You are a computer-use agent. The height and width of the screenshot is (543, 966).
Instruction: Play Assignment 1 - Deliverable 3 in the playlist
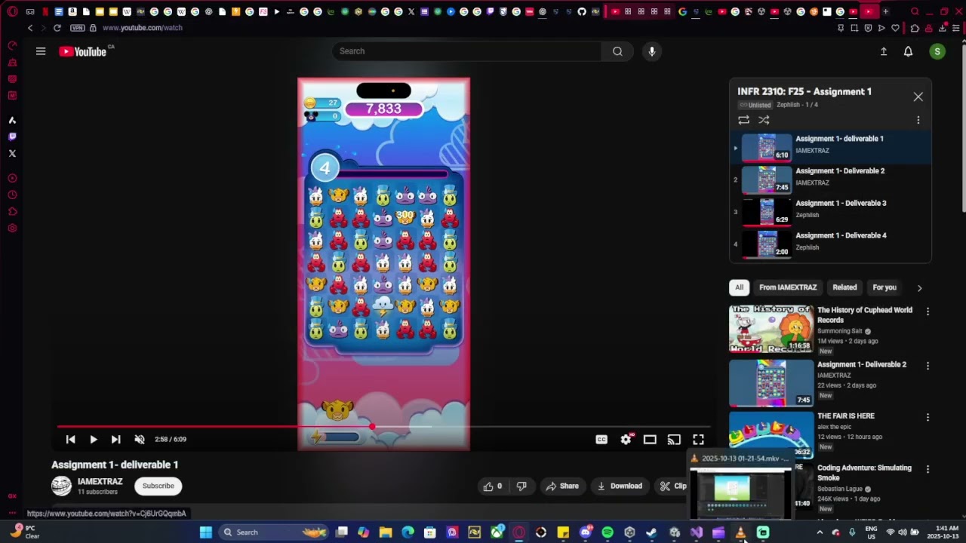pyautogui.click(x=830, y=213)
